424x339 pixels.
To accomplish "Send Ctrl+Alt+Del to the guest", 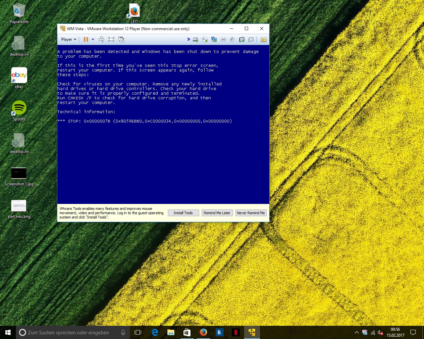I will [101, 39].
